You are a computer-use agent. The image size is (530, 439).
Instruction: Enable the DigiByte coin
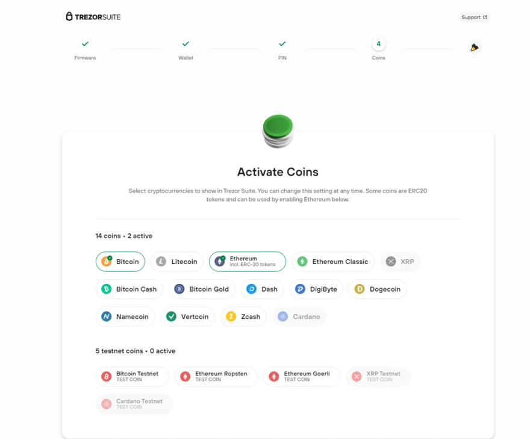click(316, 289)
